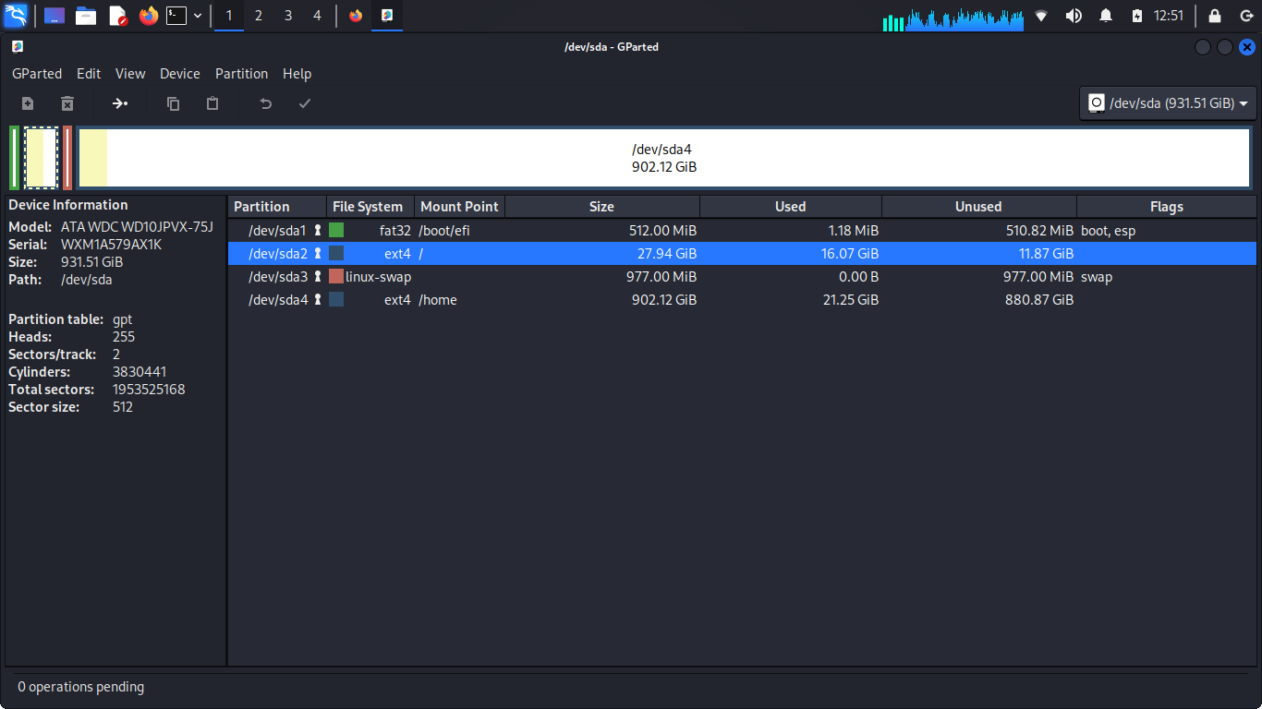Image resolution: width=1262 pixels, height=709 pixels.
Task: Click the /home mount point cell
Action: 438,299
